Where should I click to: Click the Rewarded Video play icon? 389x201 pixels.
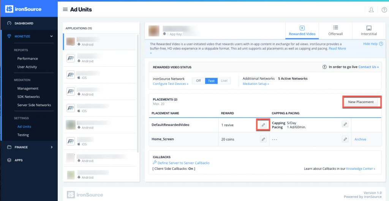[302, 28]
